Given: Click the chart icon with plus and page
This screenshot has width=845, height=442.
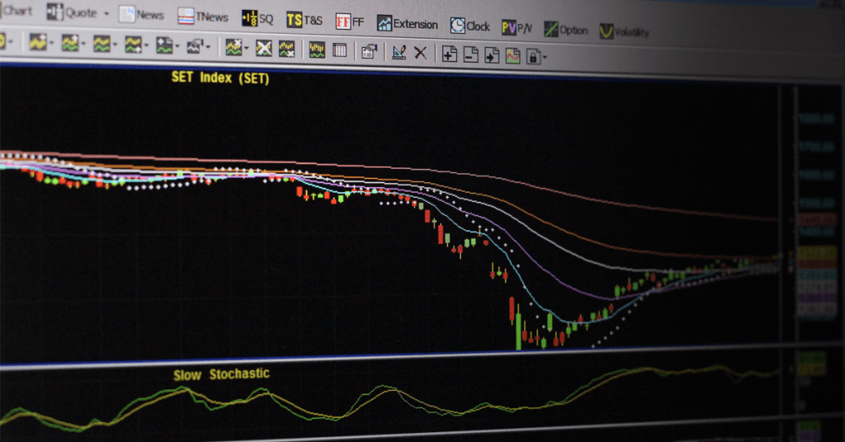Looking at the screenshot, I should (x=164, y=45).
